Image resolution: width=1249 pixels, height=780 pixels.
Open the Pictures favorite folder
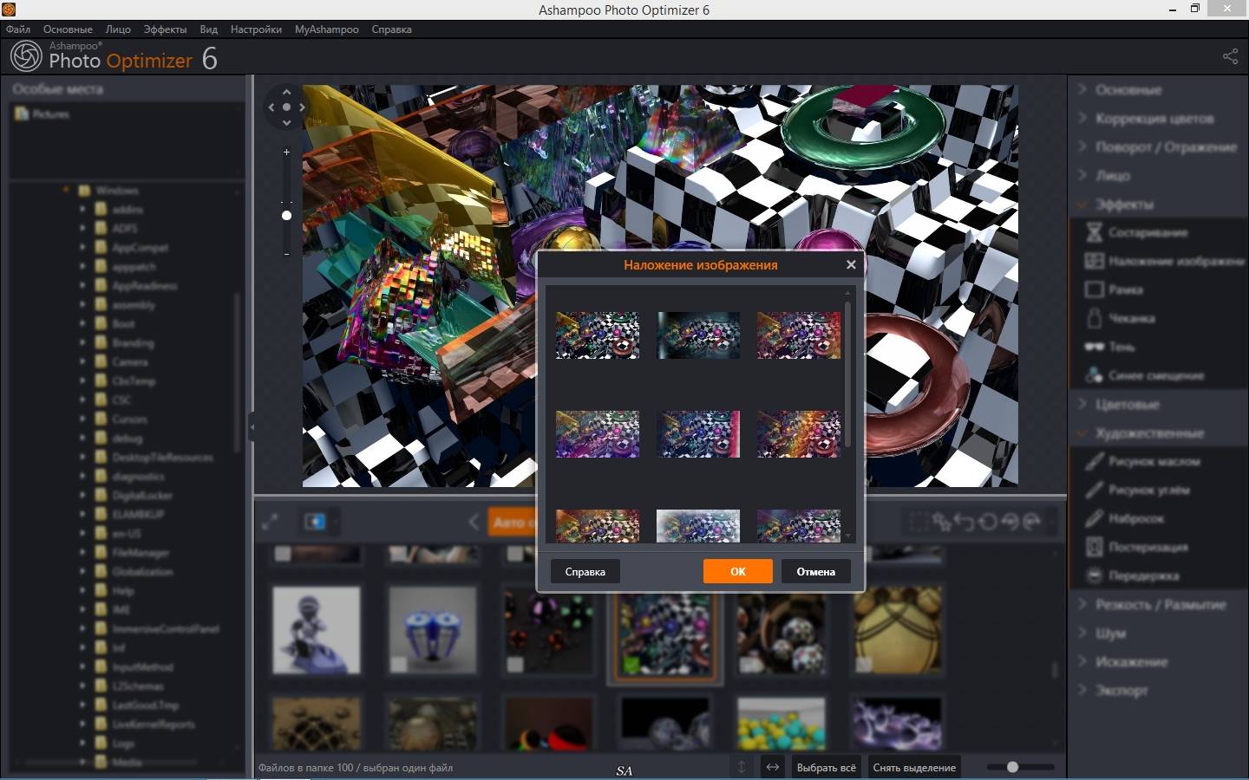click(x=42, y=114)
